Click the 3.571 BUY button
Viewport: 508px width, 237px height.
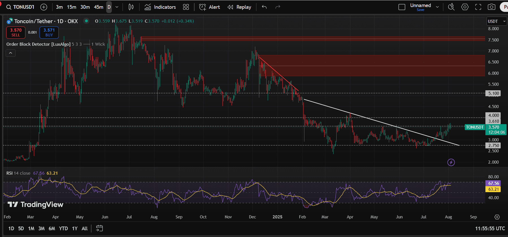pyautogui.click(x=49, y=32)
